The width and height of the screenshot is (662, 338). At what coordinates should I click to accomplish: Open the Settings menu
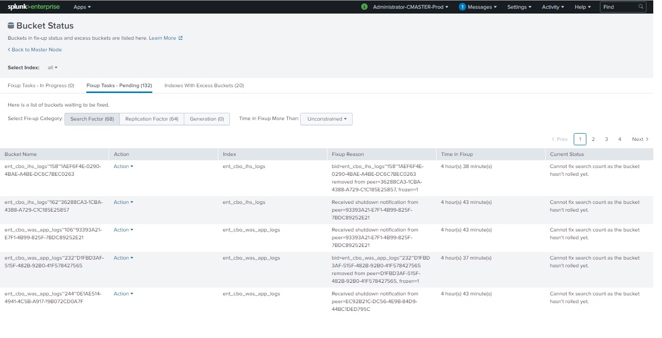coord(519,7)
